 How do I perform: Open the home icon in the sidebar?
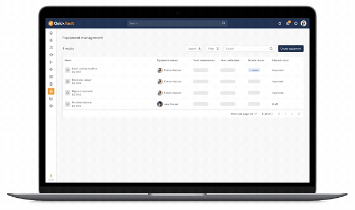click(x=51, y=33)
